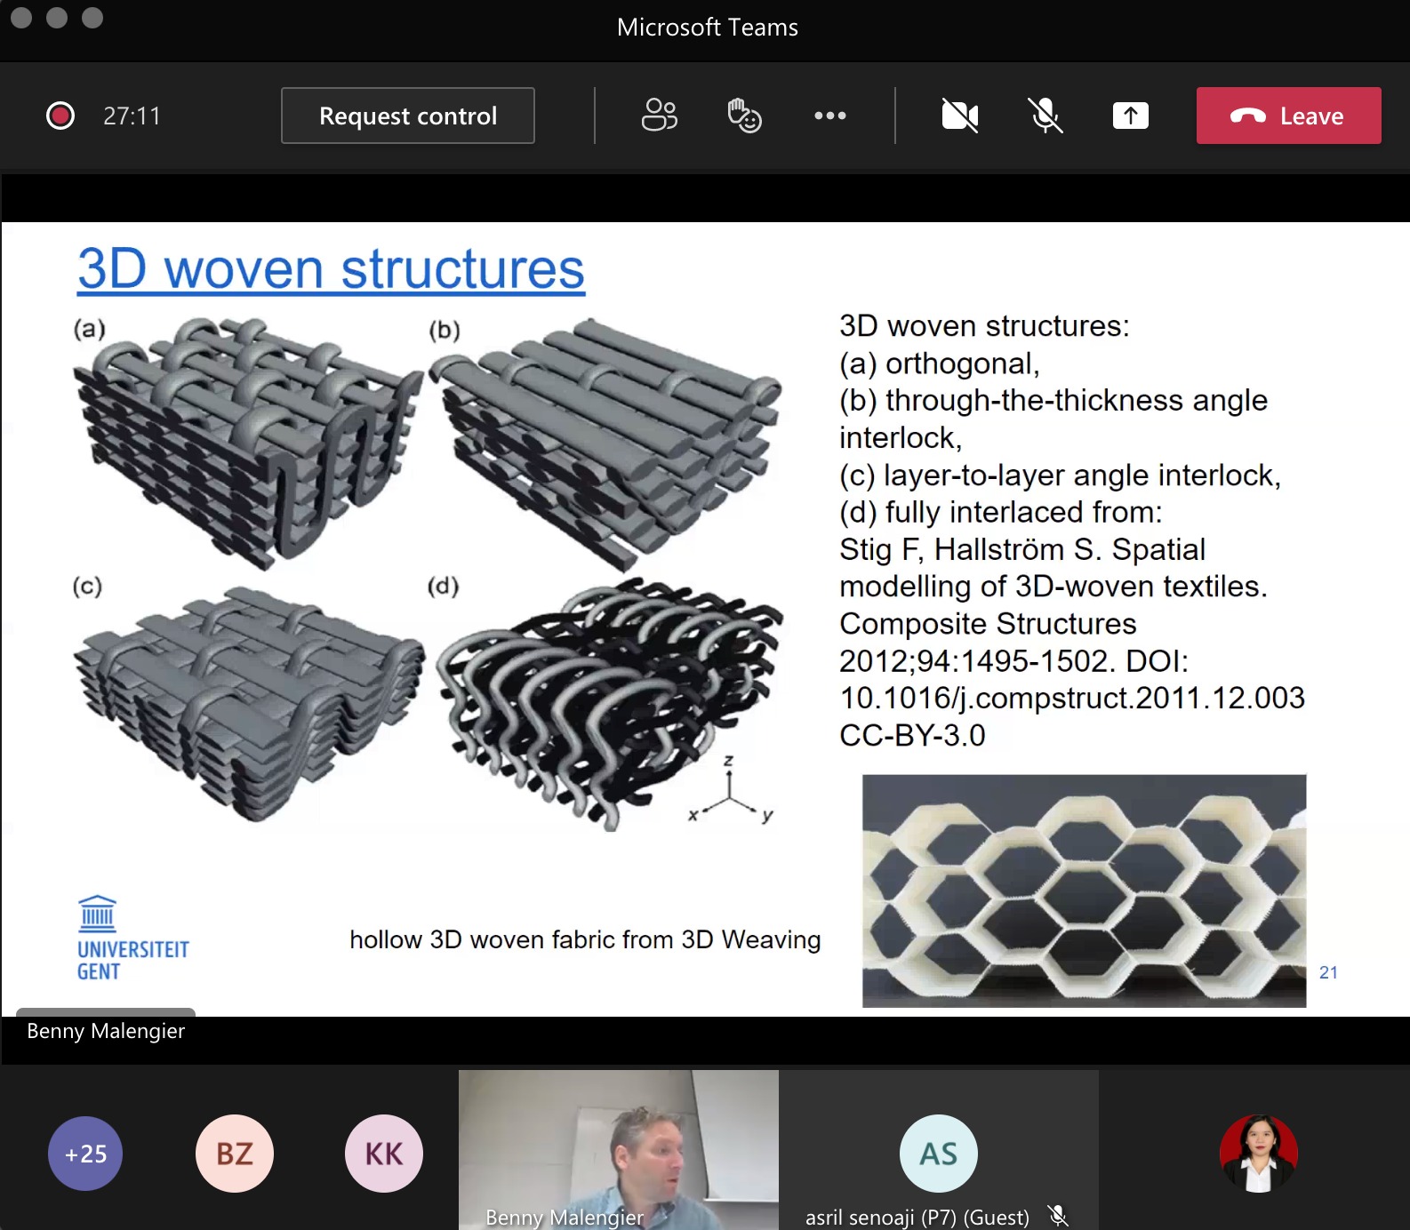The height and width of the screenshot is (1230, 1410).
Task: Turn on the camera
Action: click(x=959, y=116)
